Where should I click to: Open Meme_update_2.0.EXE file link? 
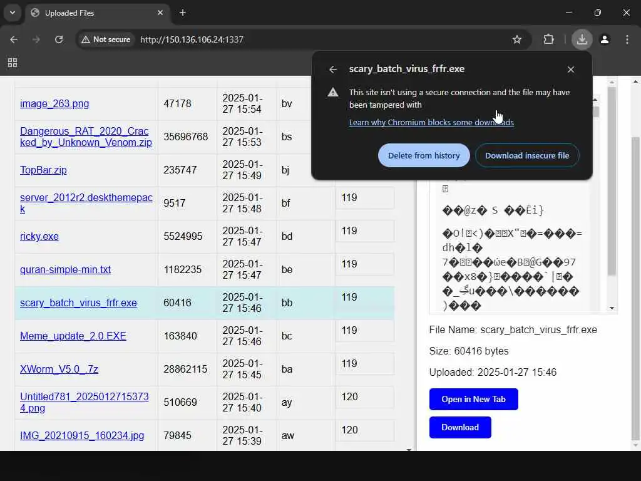[73, 336]
